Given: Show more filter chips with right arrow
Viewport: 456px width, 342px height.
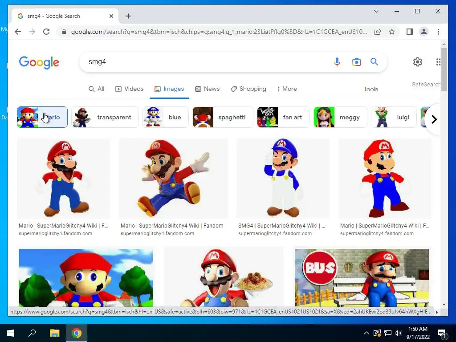Looking at the screenshot, I should 434,119.
